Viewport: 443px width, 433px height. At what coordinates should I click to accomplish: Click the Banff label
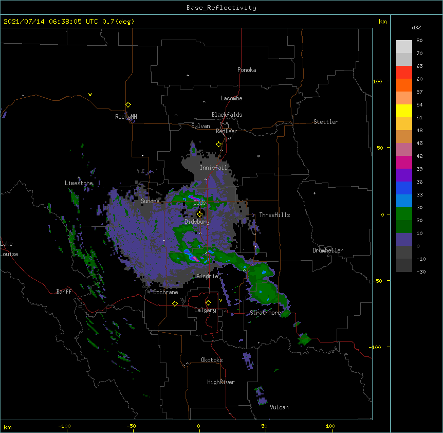64,292
